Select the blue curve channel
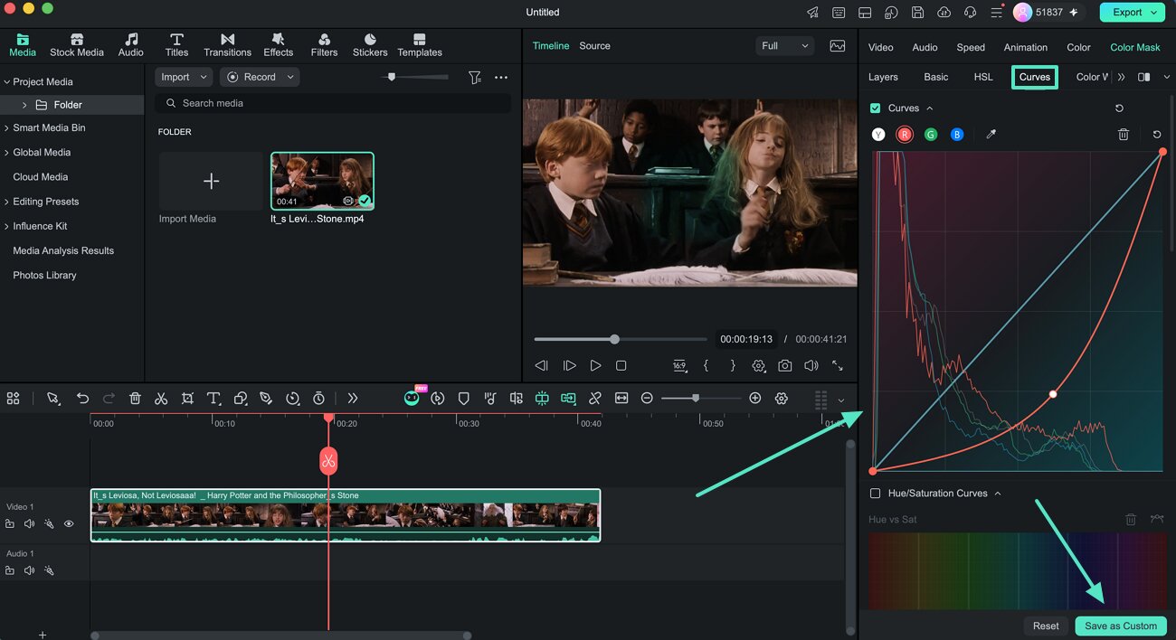Image resolution: width=1176 pixels, height=640 pixels. pyautogui.click(x=957, y=135)
